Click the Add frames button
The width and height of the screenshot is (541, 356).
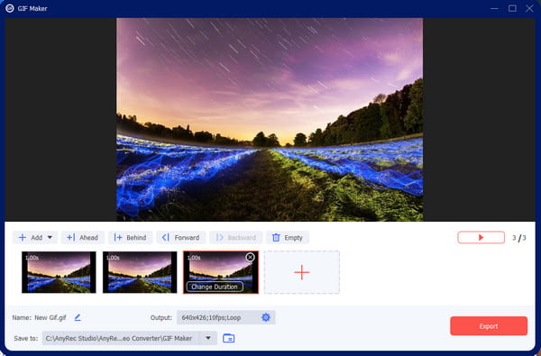pyautogui.click(x=31, y=237)
